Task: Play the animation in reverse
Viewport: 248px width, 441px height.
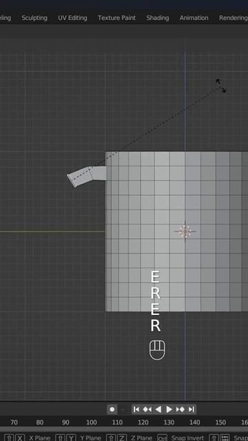Action: tap(158, 409)
